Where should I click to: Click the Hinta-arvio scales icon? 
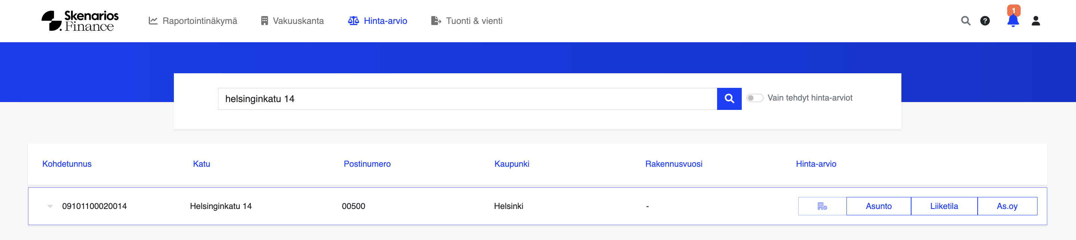(353, 21)
